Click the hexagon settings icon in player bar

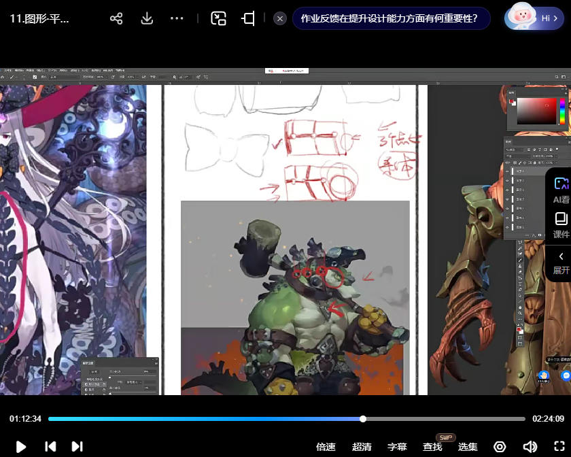coord(500,447)
